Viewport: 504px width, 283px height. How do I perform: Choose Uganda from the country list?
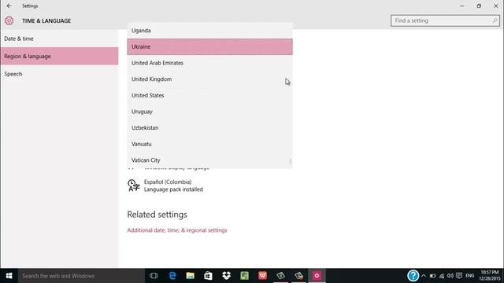[209, 31]
